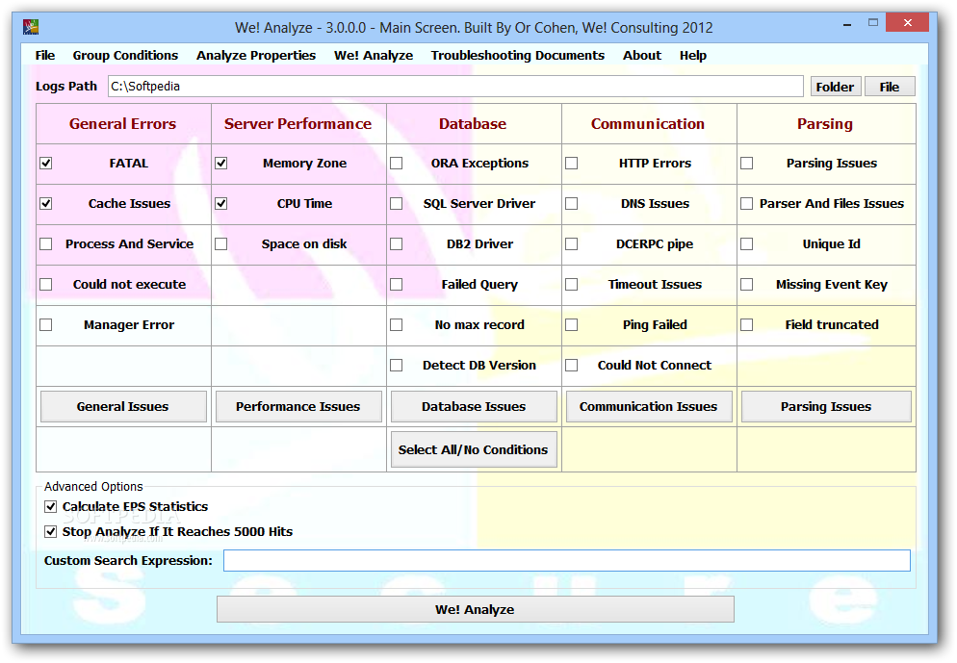Check the Missing Event Key checkbox
The width and height of the screenshot is (957, 663).
coord(747,285)
